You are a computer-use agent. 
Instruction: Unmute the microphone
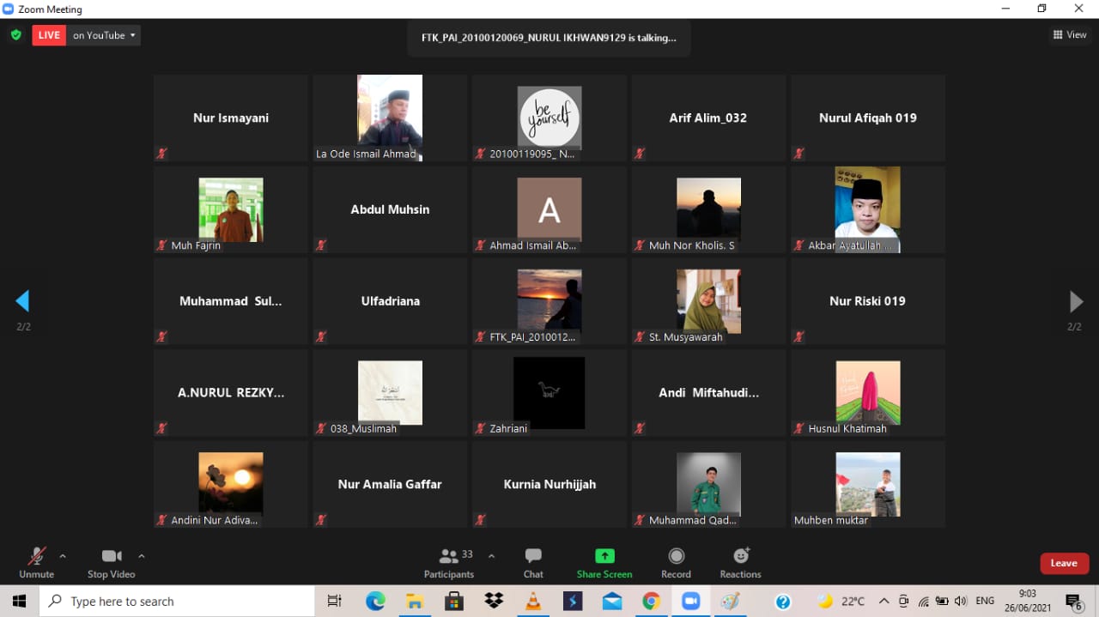pos(36,556)
